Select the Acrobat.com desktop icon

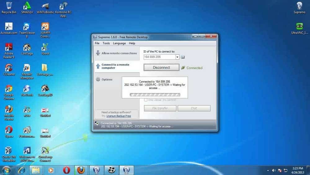[9, 28]
